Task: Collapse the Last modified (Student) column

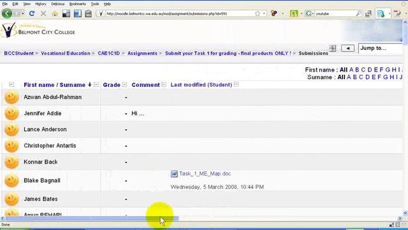Action: point(236,84)
